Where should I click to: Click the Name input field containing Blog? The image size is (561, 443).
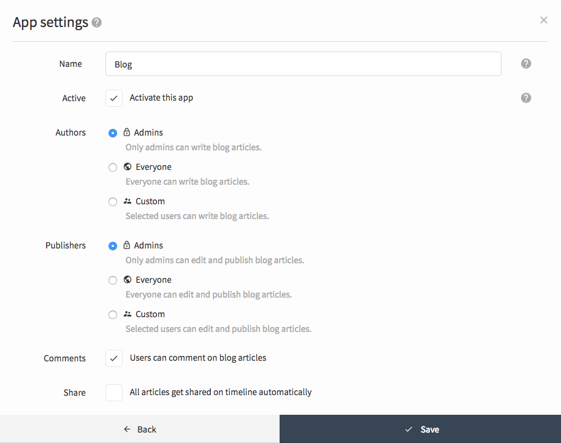tap(303, 64)
